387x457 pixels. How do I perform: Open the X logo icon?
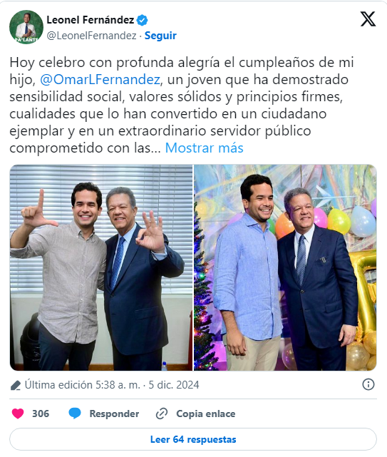coord(368,19)
